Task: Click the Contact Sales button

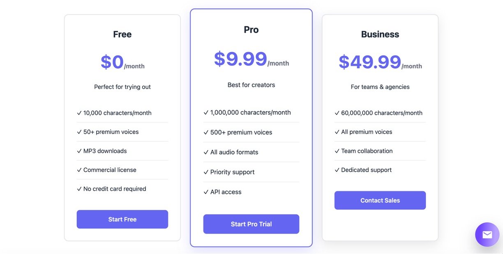Action: click(380, 200)
